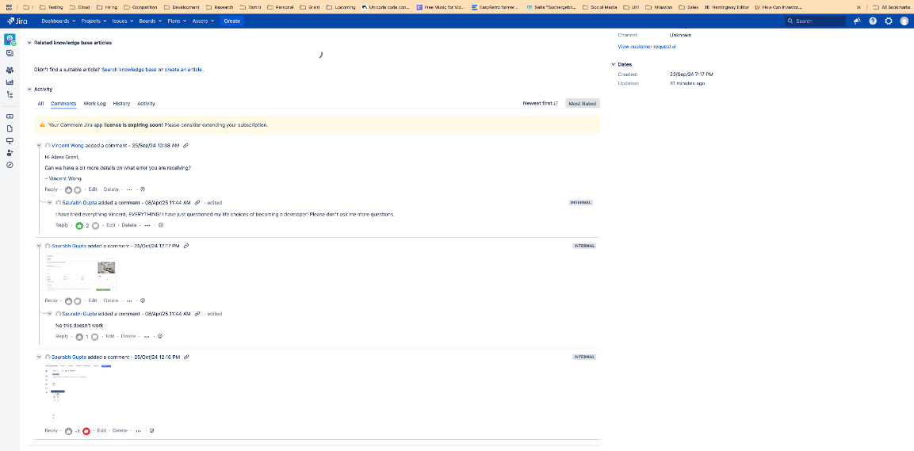Toggle red thumbs-down on last Saurabh comment
The image size is (914, 451).
coord(86,431)
